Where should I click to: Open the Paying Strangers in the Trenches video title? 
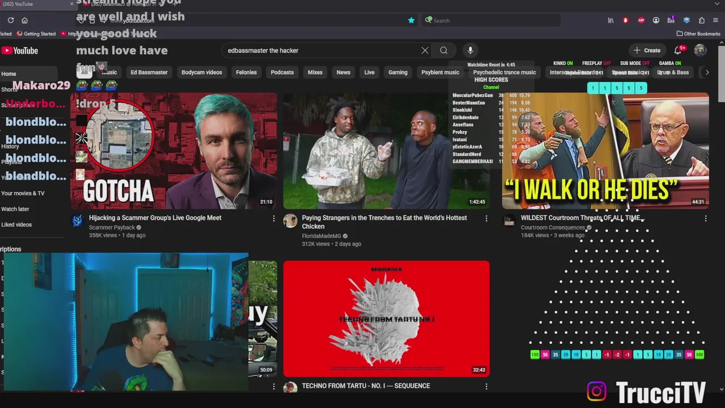point(385,222)
